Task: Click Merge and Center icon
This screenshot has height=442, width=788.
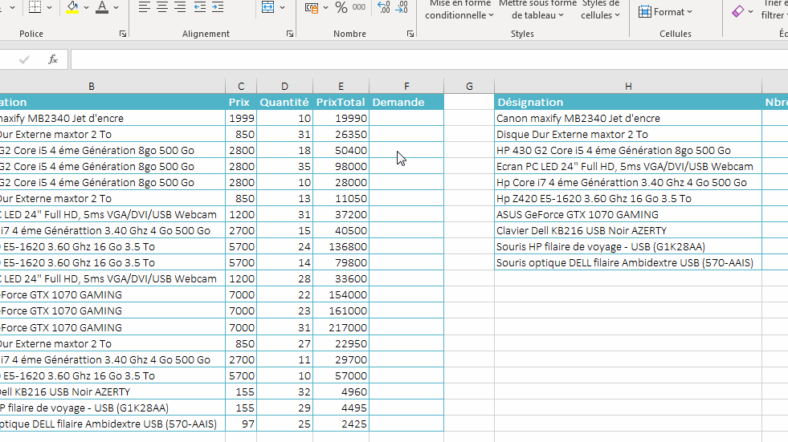Action: (267, 7)
